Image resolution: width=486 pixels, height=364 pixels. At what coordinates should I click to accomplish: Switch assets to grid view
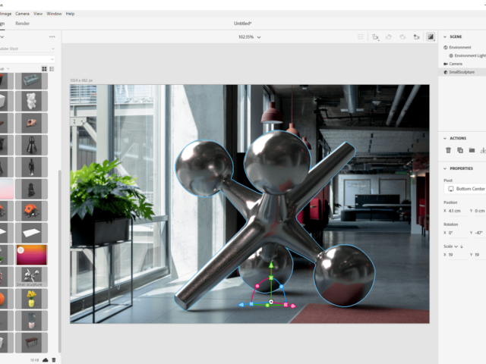(x=44, y=69)
